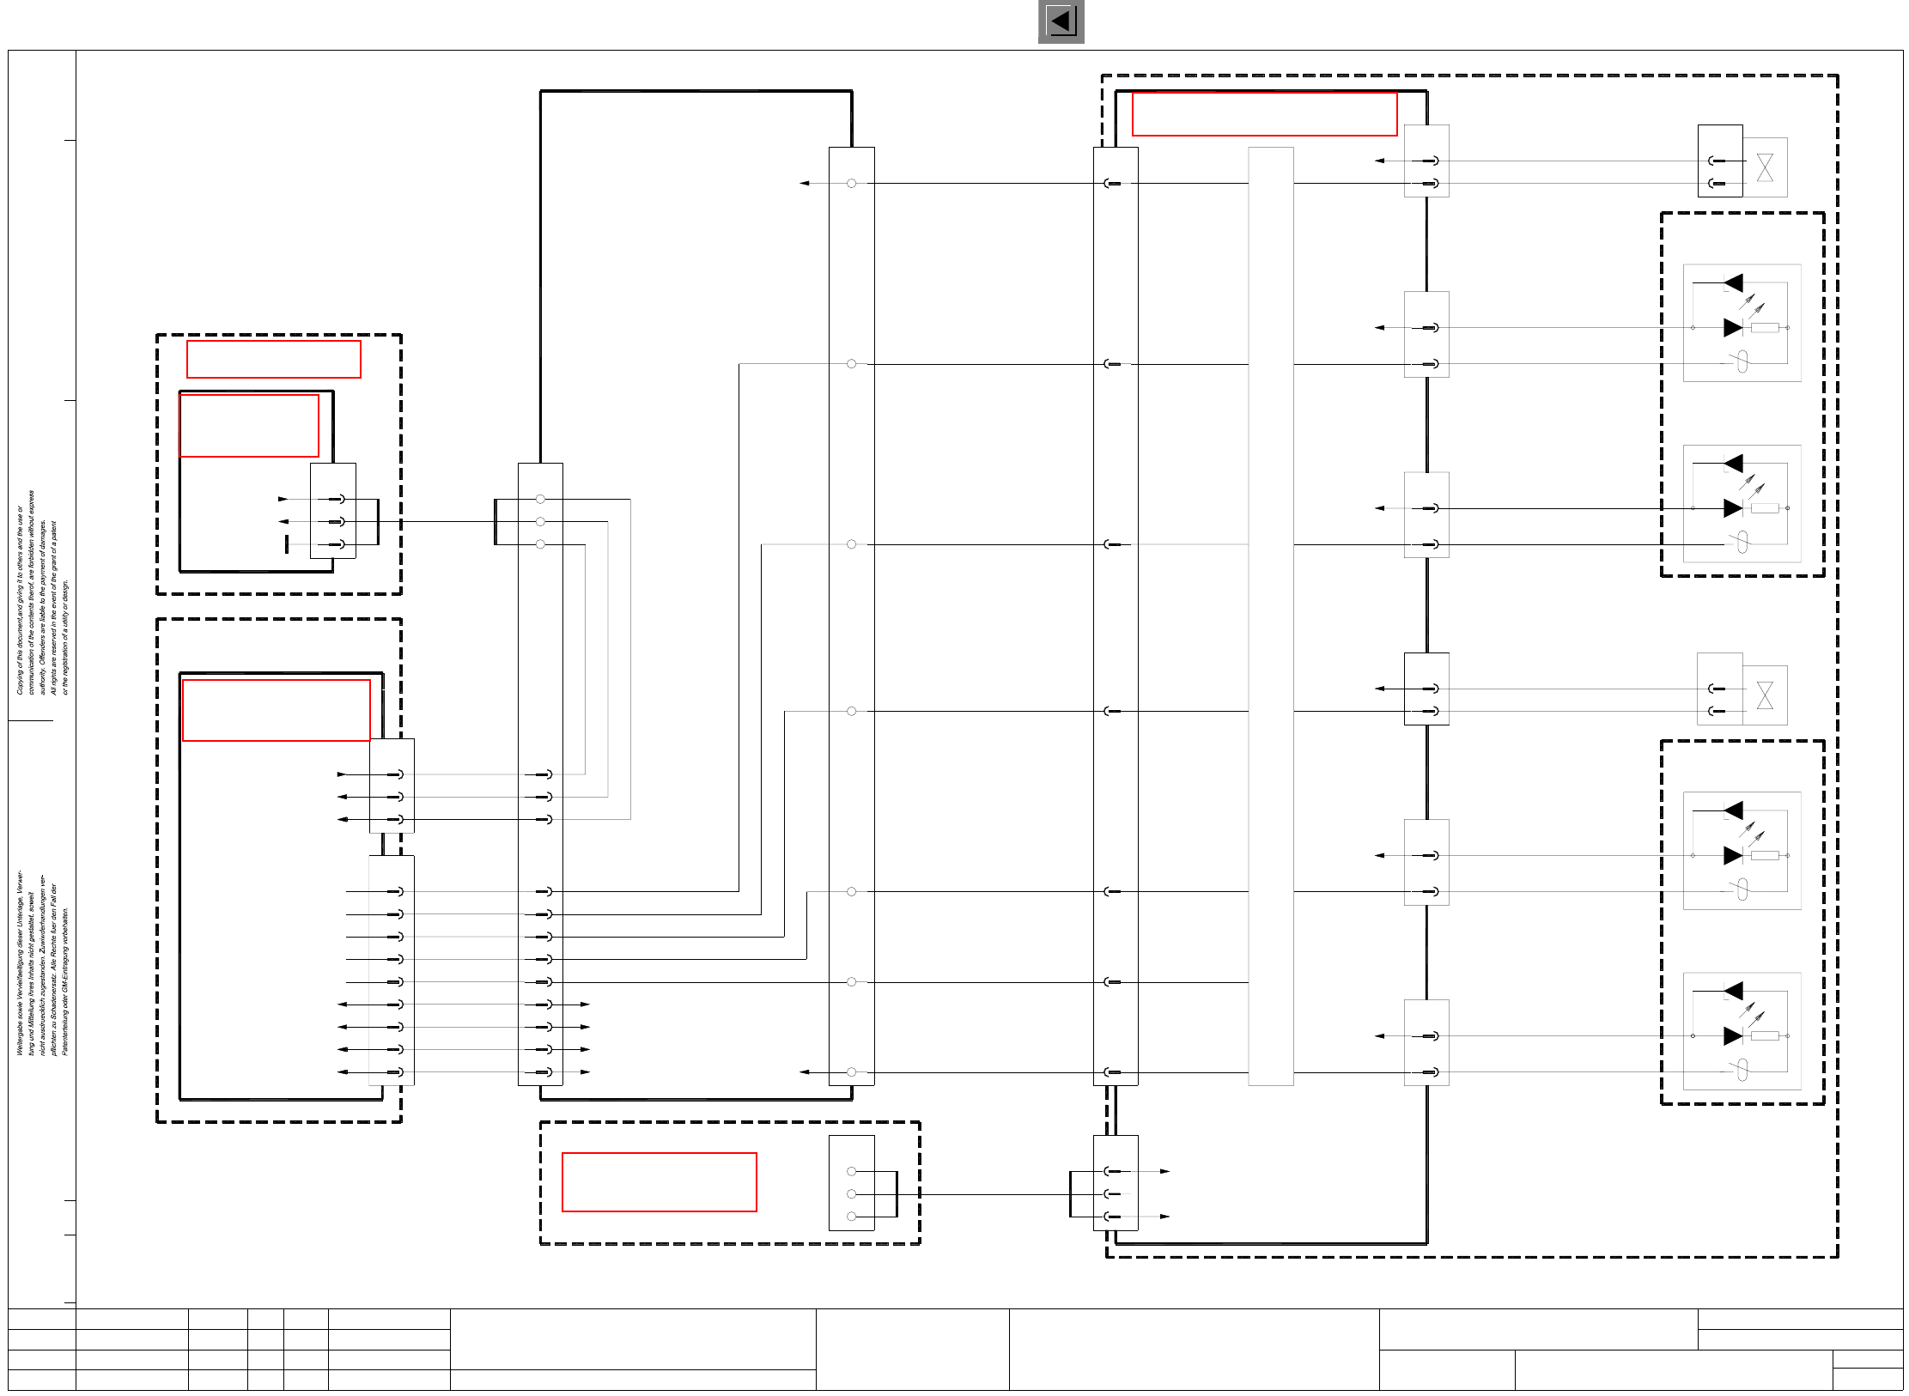Screen dimensions: 1909x1396
Task: Click middle pin of right strip's bottom connector
Action: (x=1113, y=1194)
